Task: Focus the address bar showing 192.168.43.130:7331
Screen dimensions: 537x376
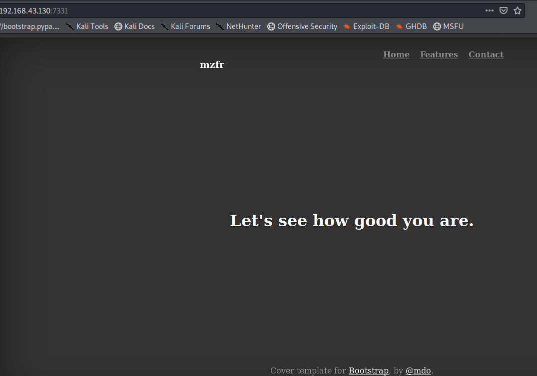Action: (x=240, y=10)
